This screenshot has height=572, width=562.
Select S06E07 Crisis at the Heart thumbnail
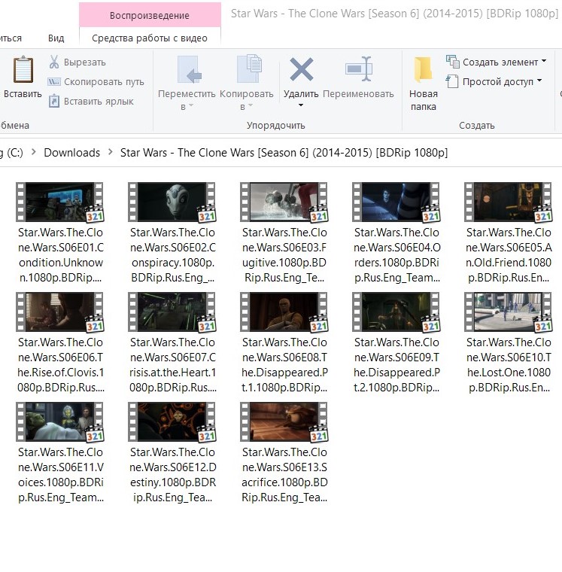[x=172, y=312]
